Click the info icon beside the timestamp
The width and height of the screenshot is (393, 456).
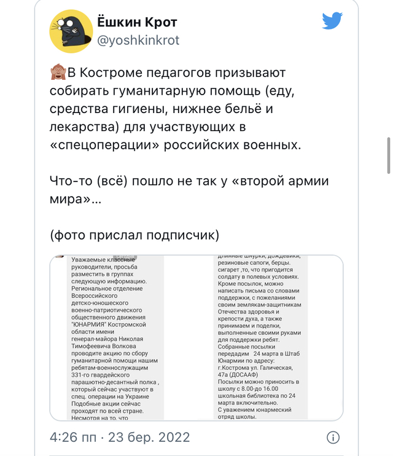click(x=332, y=438)
